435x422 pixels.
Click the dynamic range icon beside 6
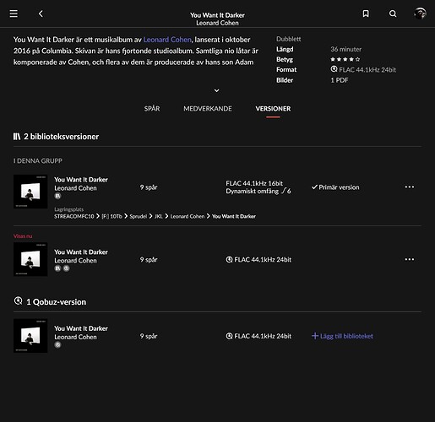tap(283, 191)
